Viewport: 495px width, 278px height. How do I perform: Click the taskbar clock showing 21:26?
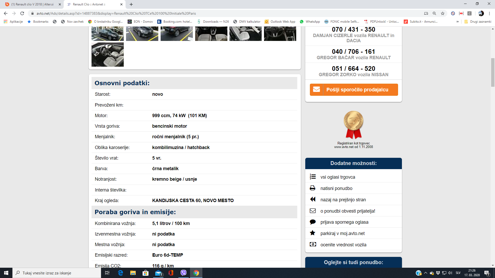[x=472, y=273]
